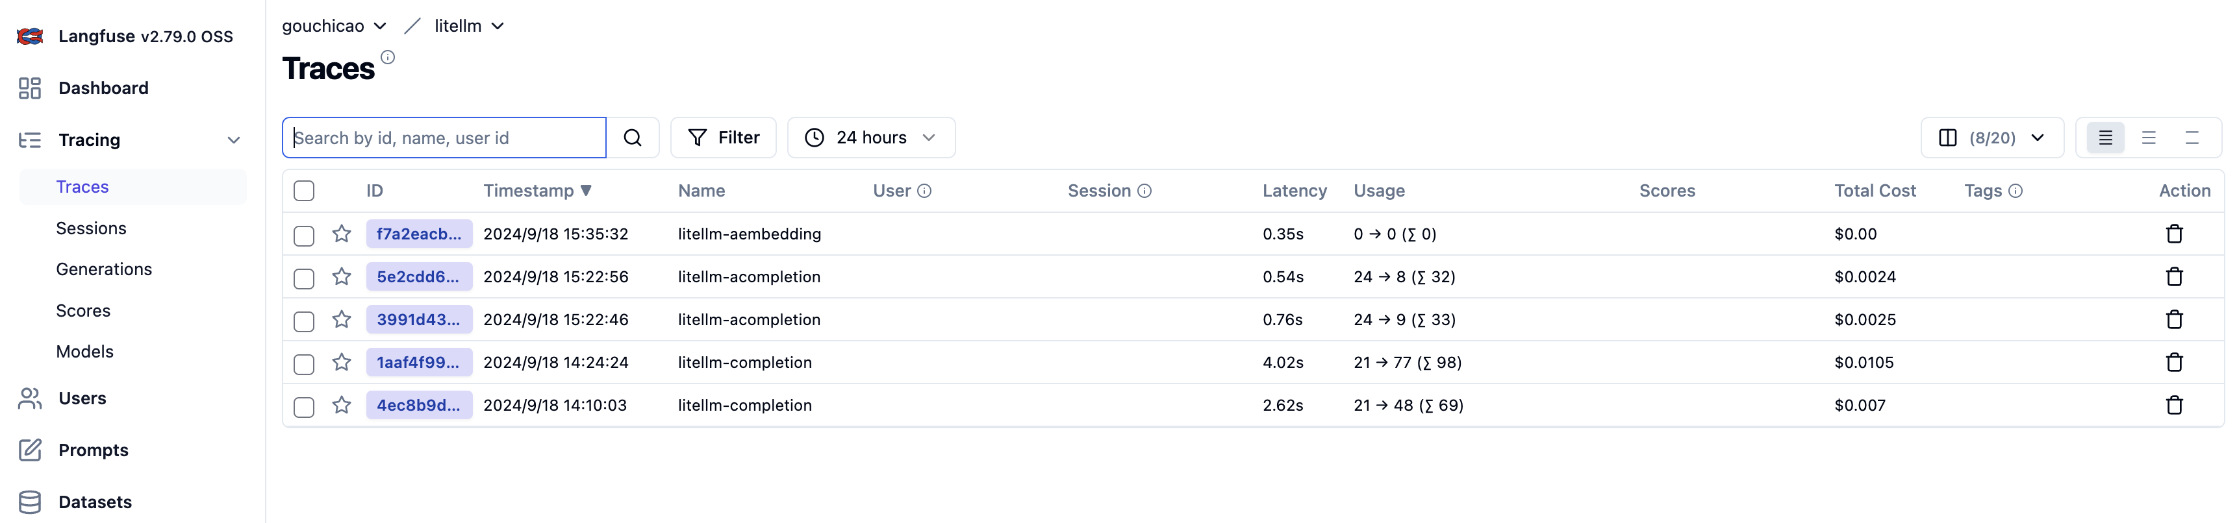Open trace ID 5e2cdd6 link
This screenshot has width=2237, height=523.
point(418,276)
